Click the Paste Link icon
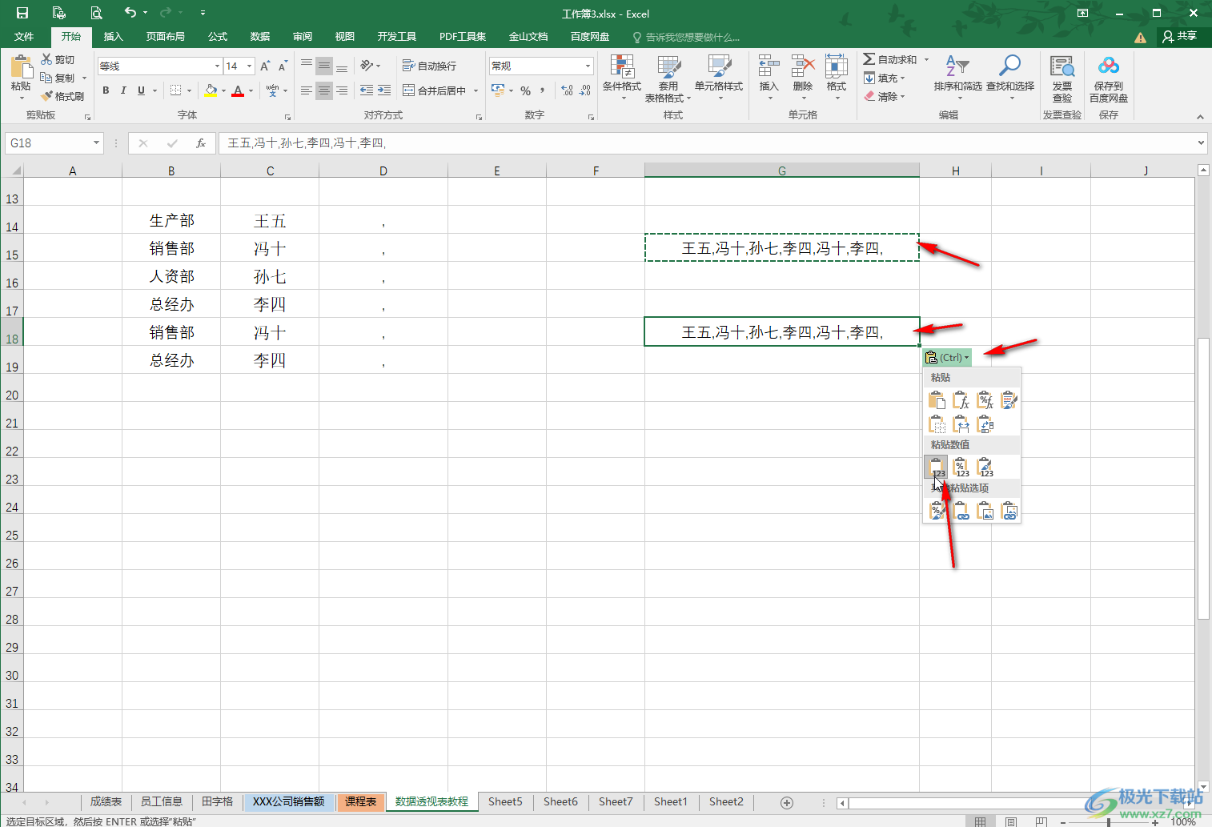 [961, 511]
